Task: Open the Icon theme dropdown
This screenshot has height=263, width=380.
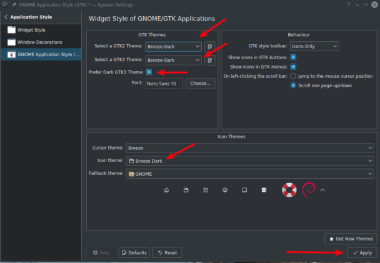Action: point(250,161)
